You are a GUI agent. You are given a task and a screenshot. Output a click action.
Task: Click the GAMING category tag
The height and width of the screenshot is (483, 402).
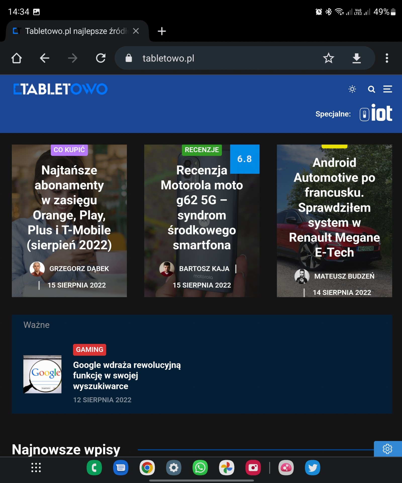[x=90, y=350]
